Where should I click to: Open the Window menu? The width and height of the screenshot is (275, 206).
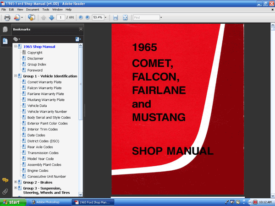coord(57,10)
